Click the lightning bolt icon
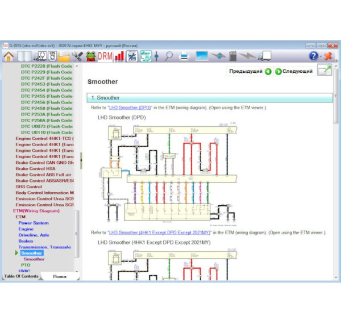The height and width of the screenshot is (323, 341). 248,56
